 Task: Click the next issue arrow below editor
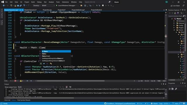31,81
